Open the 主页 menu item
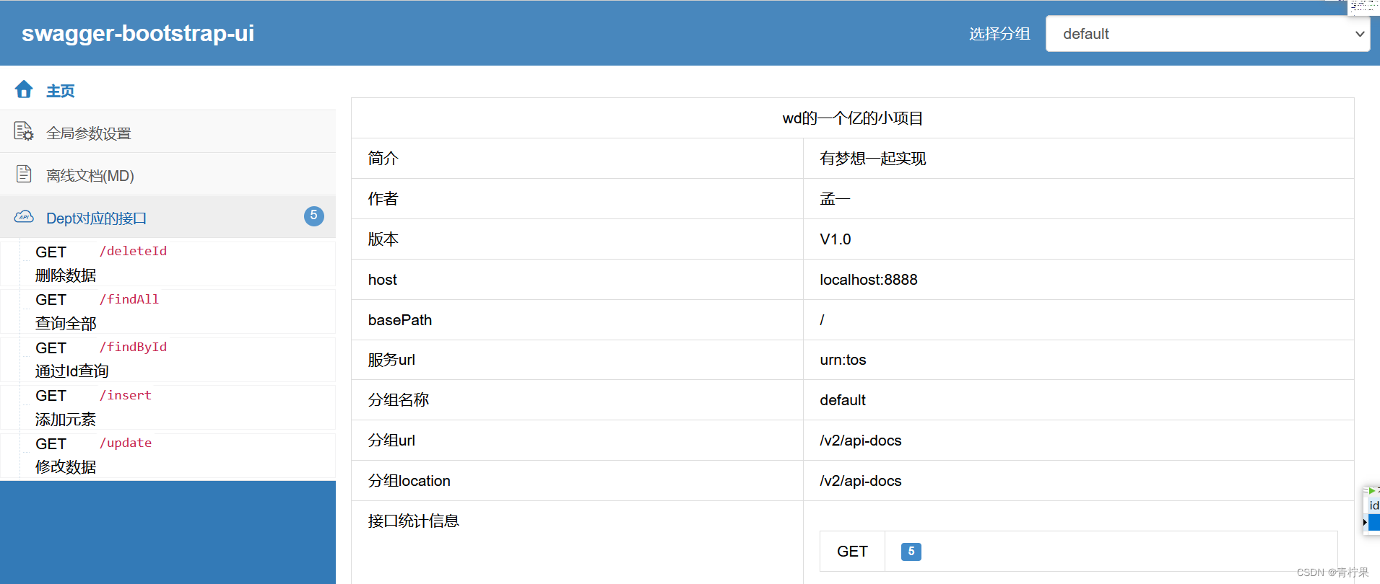The height and width of the screenshot is (584, 1380). click(168, 90)
